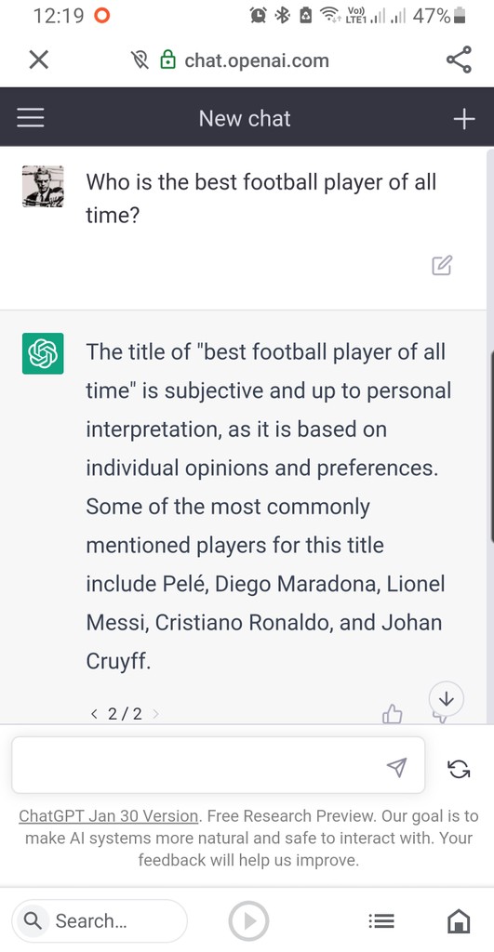Image resolution: width=494 pixels, height=952 pixels.
Task: Regenerate response using refresh icon
Action: tap(459, 769)
